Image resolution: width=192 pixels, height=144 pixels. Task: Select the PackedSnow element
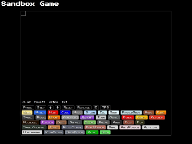[x=131, y=112]
